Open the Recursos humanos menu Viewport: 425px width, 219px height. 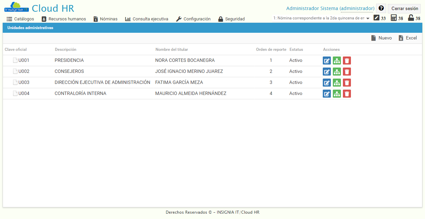(x=64, y=19)
